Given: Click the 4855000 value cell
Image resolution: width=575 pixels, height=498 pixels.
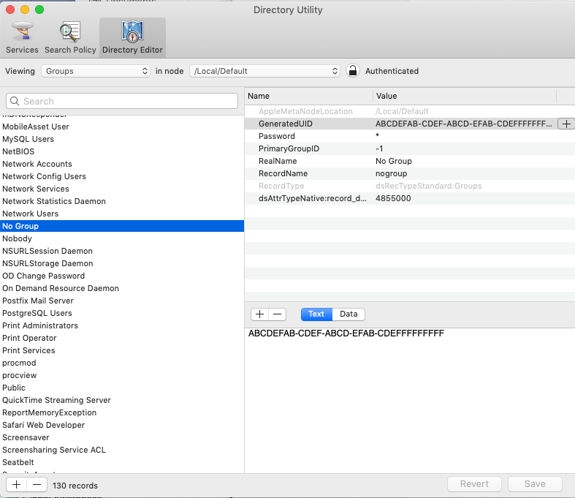Looking at the screenshot, I should click(393, 198).
